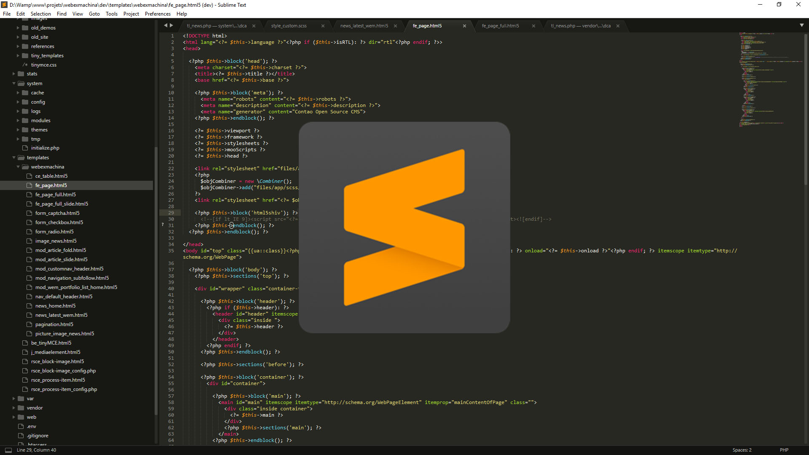Open pagination.html5 file
Image resolution: width=809 pixels, height=455 pixels.
tap(54, 324)
